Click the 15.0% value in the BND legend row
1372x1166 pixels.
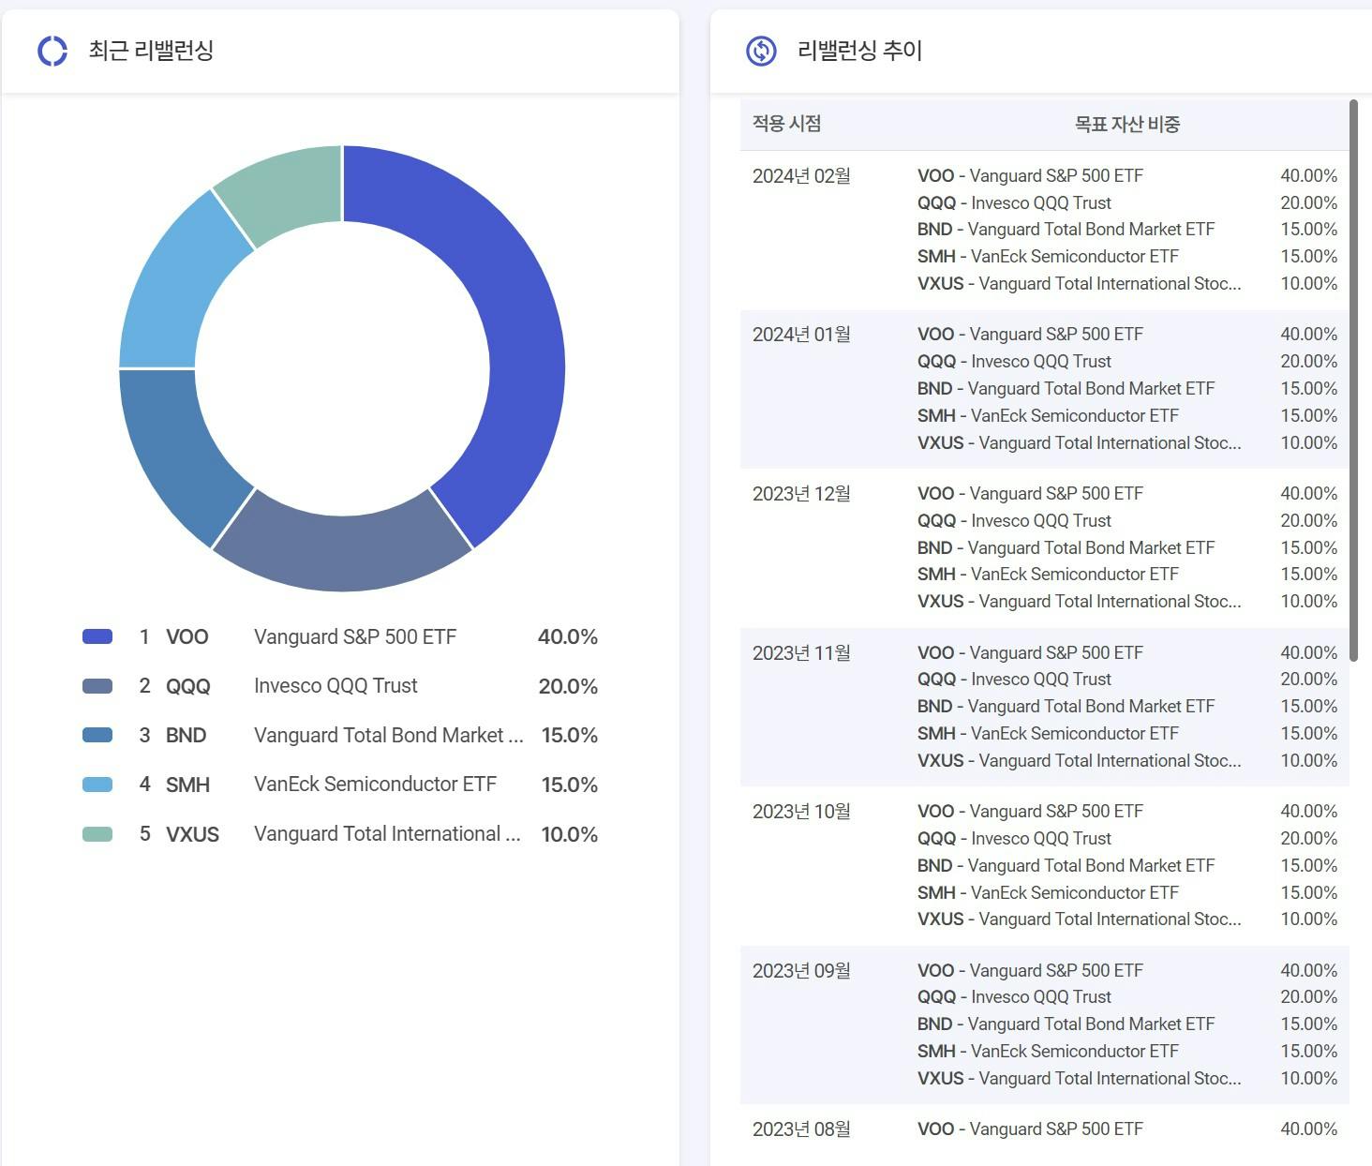pos(570,736)
